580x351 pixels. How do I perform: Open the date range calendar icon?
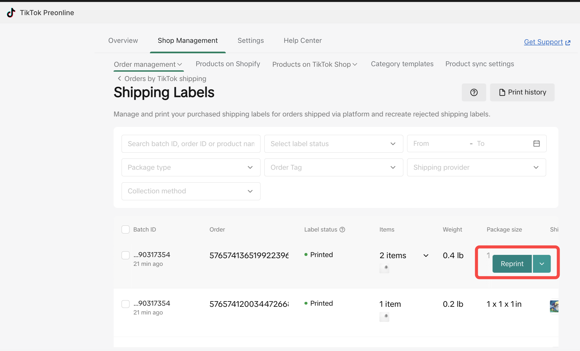click(536, 143)
